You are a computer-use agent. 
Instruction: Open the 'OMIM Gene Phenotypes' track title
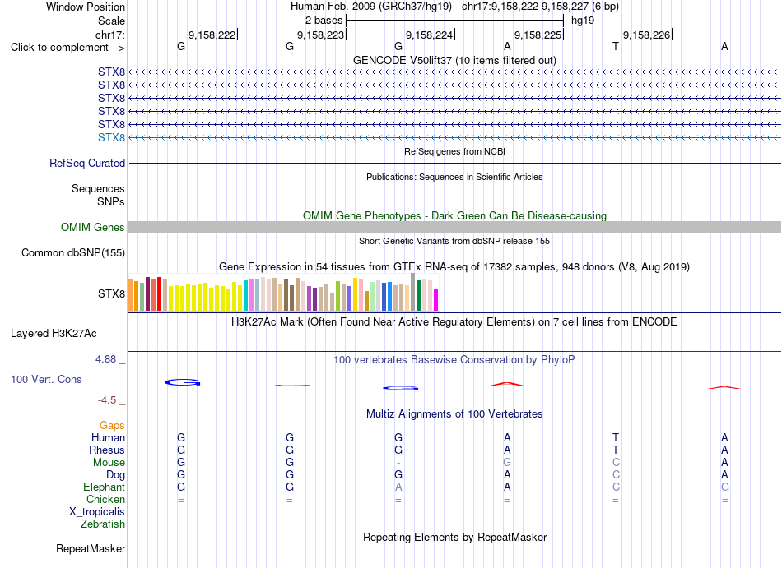(x=454, y=215)
